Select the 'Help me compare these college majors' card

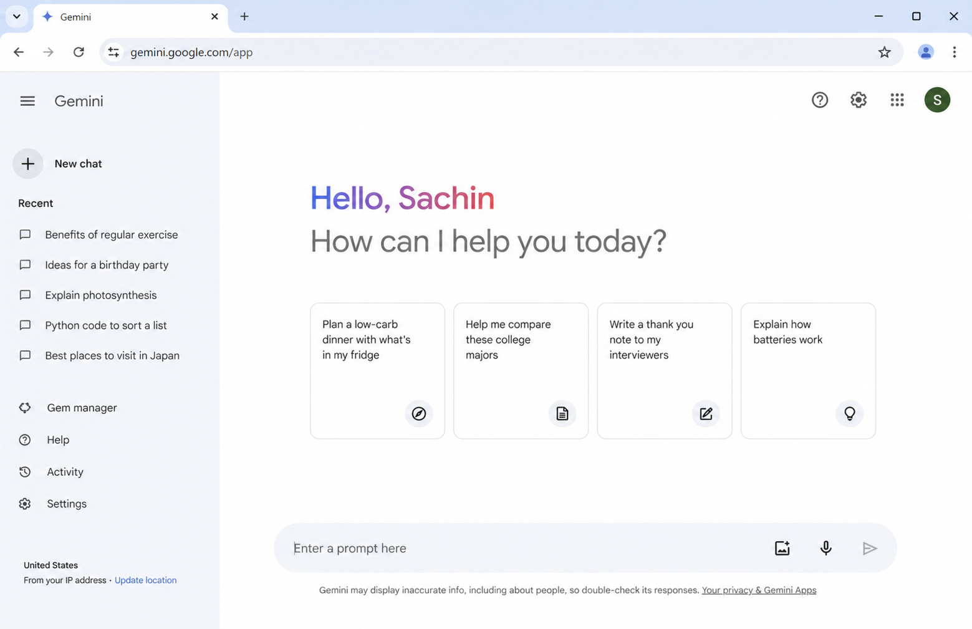tap(521, 371)
